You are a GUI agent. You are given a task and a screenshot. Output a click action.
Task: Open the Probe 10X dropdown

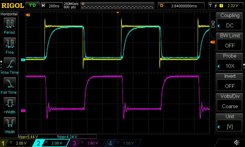[230, 61]
